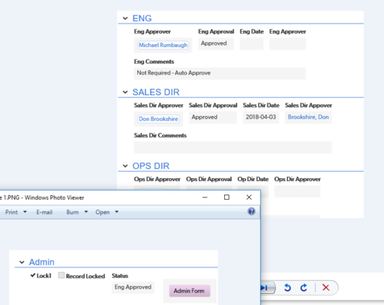Click the next image button
This screenshot has height=305, width=384.
267,288
